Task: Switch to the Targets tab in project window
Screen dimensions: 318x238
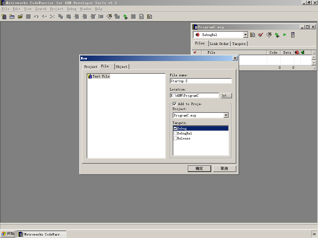Action: 239,44
